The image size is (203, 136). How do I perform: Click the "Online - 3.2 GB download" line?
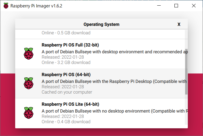pos(66,63)
